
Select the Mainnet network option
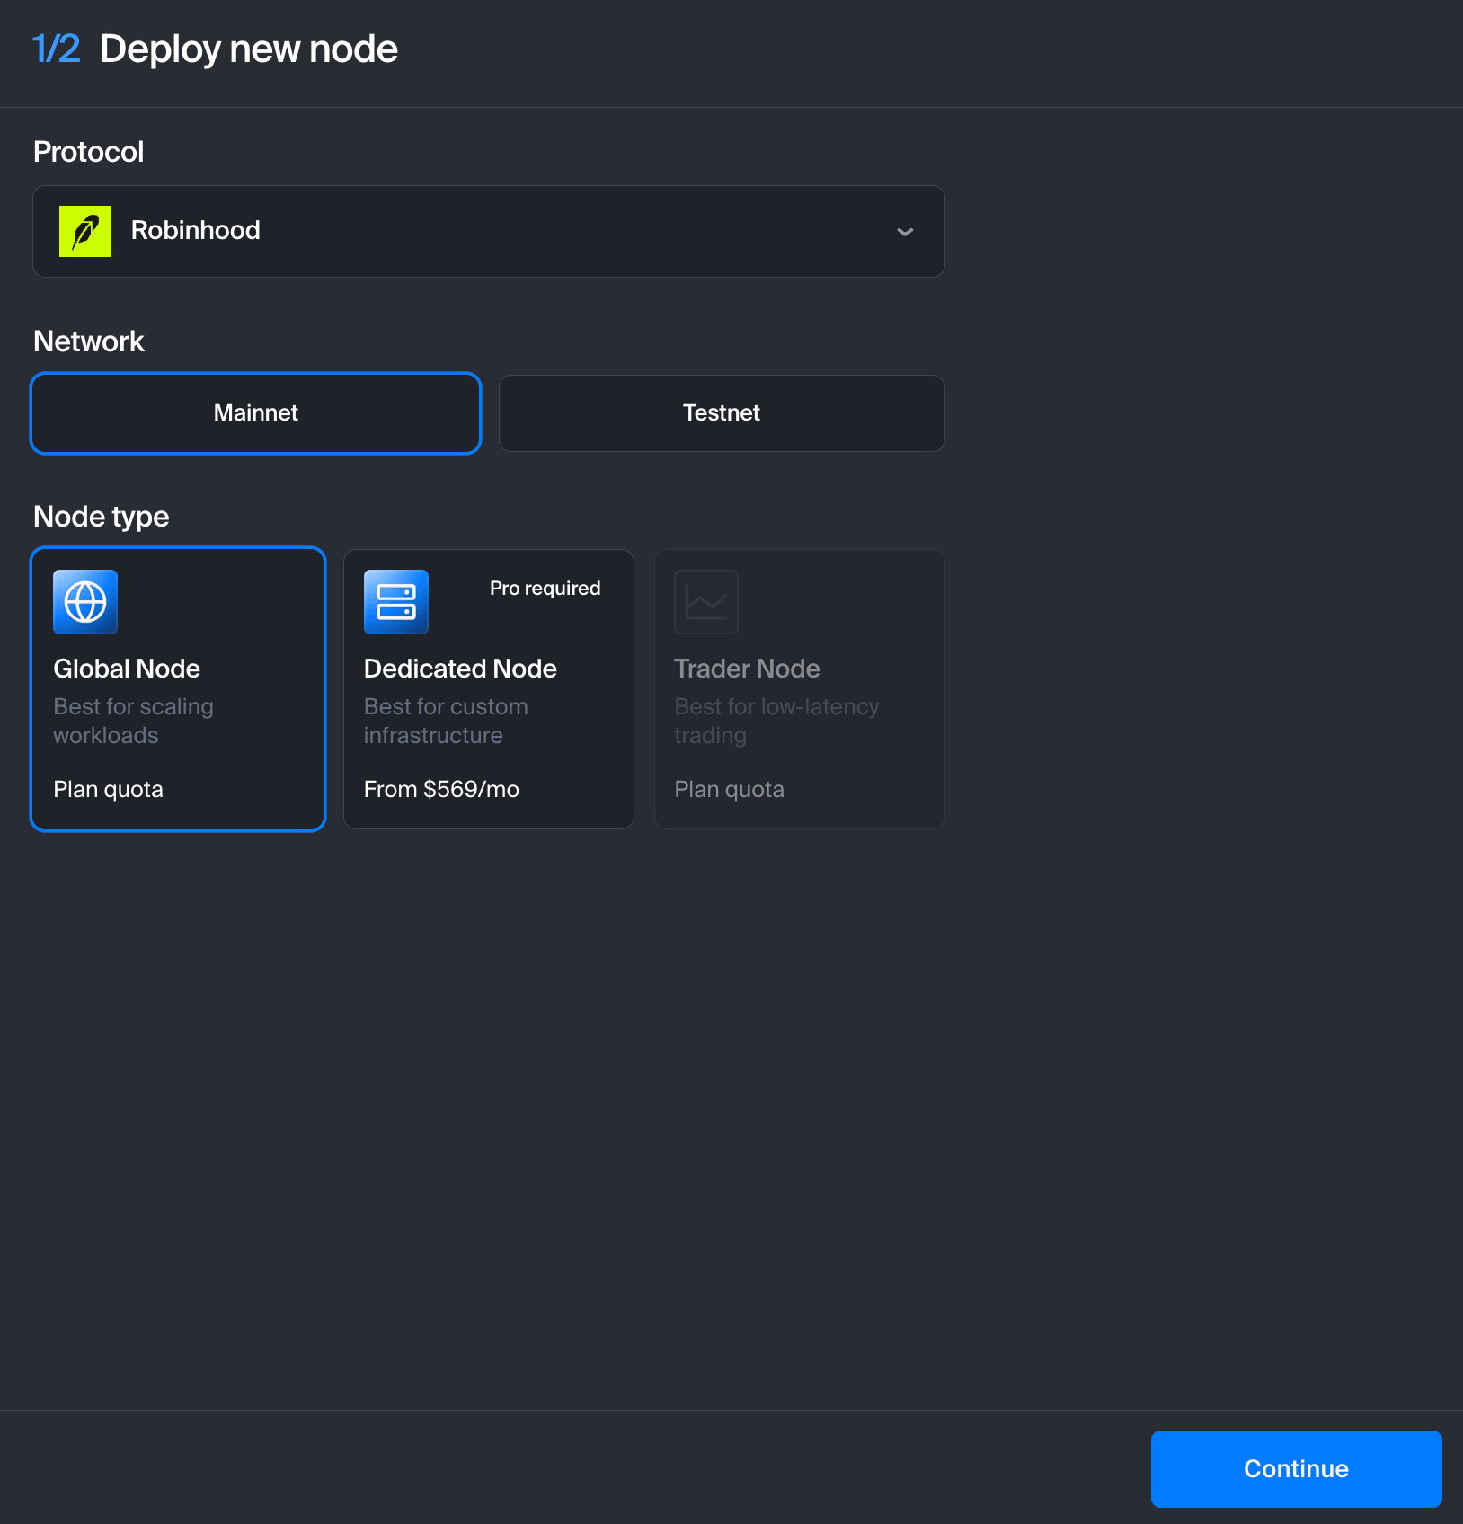(256, 413)
